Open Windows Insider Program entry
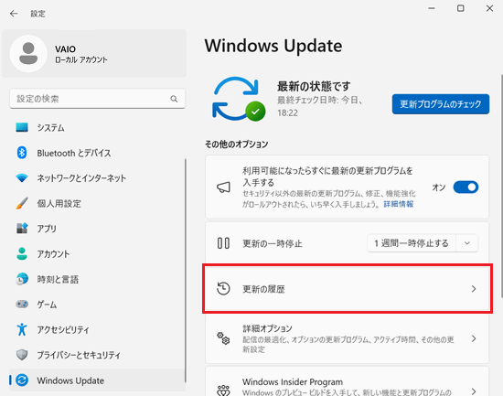The image size is (503, 396). [348, 382]
